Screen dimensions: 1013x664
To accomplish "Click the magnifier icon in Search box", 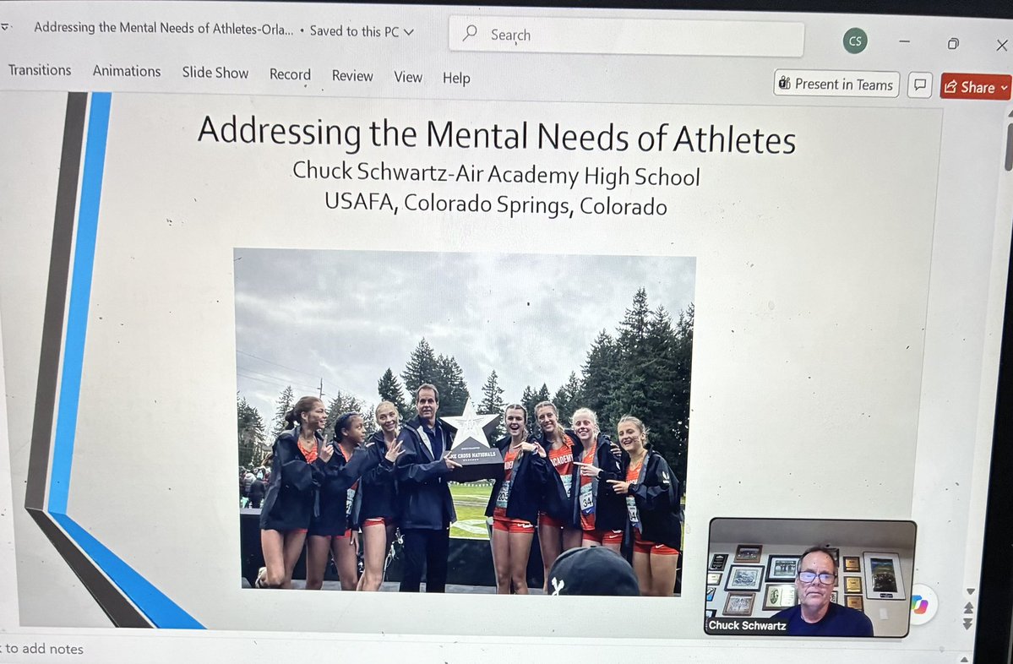I will pyautogui.click(x=471, y=33).
